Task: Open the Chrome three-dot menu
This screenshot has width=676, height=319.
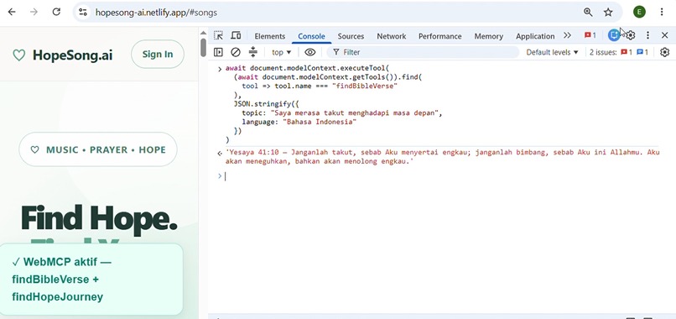Action: point(662,12)
